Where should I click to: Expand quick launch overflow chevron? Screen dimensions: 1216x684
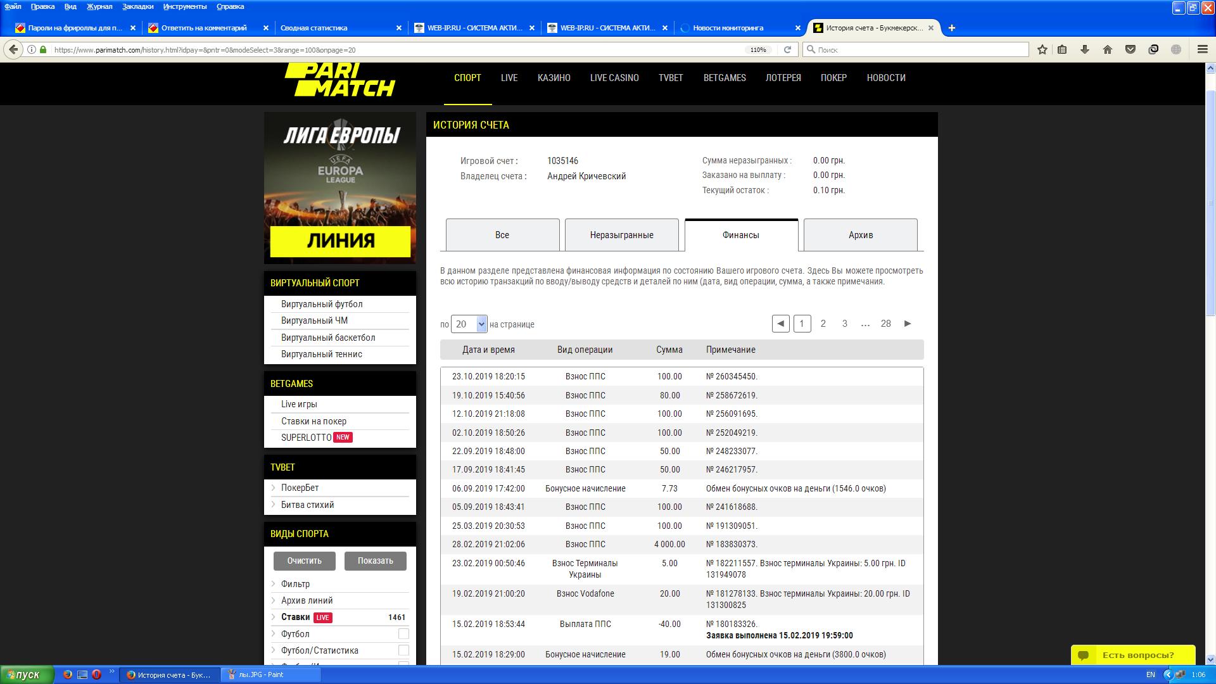[x=112, y=671]
